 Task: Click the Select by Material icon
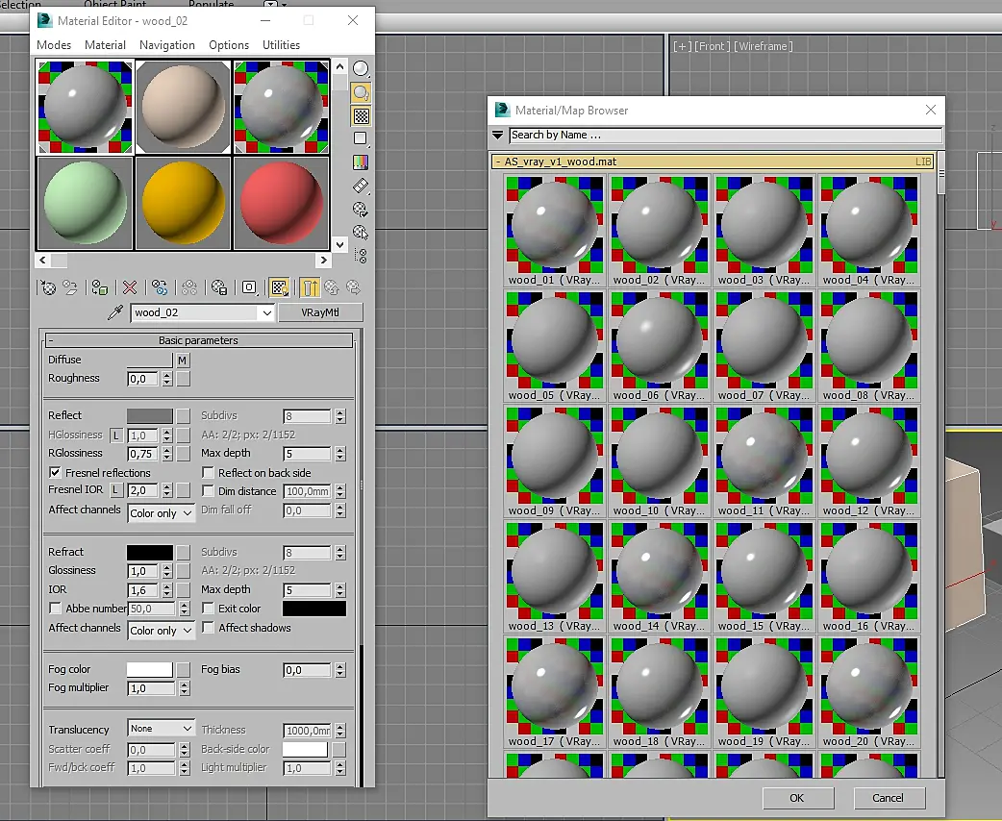361,233
